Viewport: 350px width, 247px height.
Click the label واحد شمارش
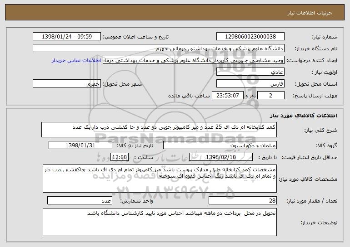pyautogui.click(x=137, y=201)
